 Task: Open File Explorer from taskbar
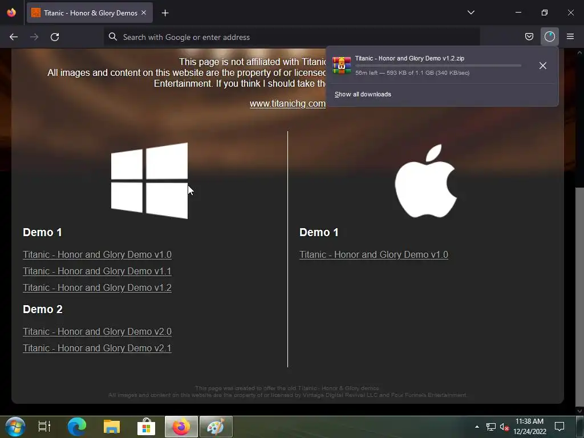[x=112, y=427]
